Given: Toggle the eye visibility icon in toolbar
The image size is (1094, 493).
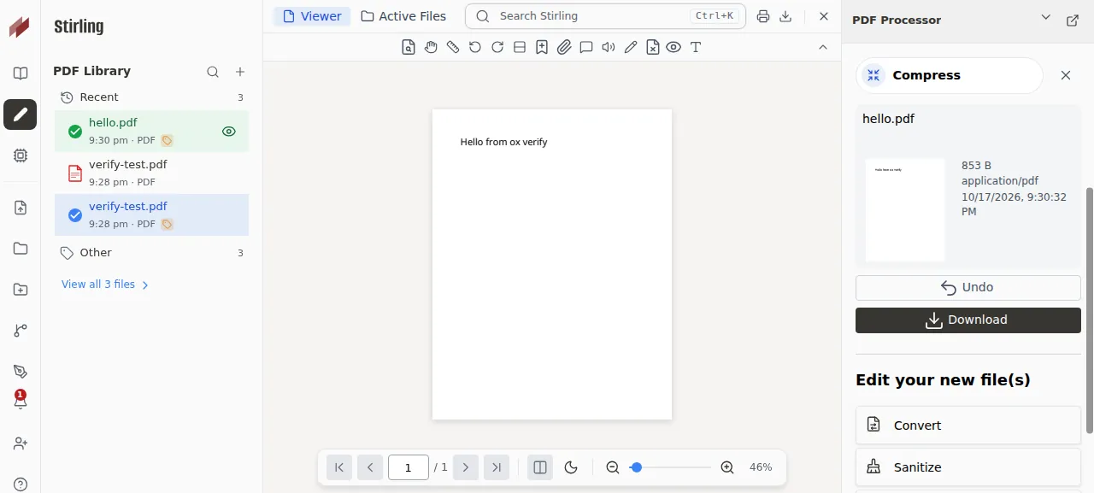Looking at the screenshot, I should click(x=673, y=47).
